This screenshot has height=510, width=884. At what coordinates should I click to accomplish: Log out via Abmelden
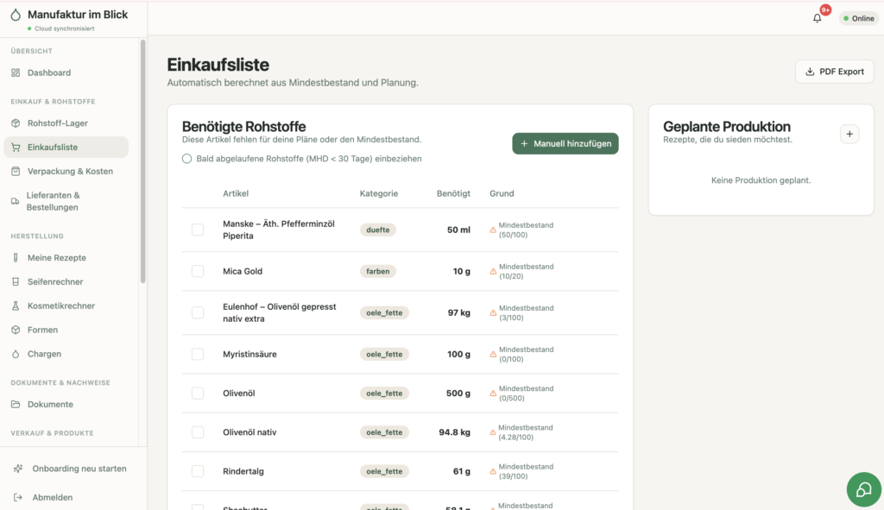click(42, 497)
